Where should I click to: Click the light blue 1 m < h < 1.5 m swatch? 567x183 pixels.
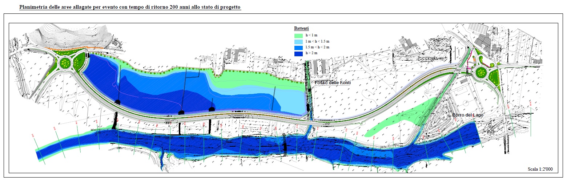point(298,41)
